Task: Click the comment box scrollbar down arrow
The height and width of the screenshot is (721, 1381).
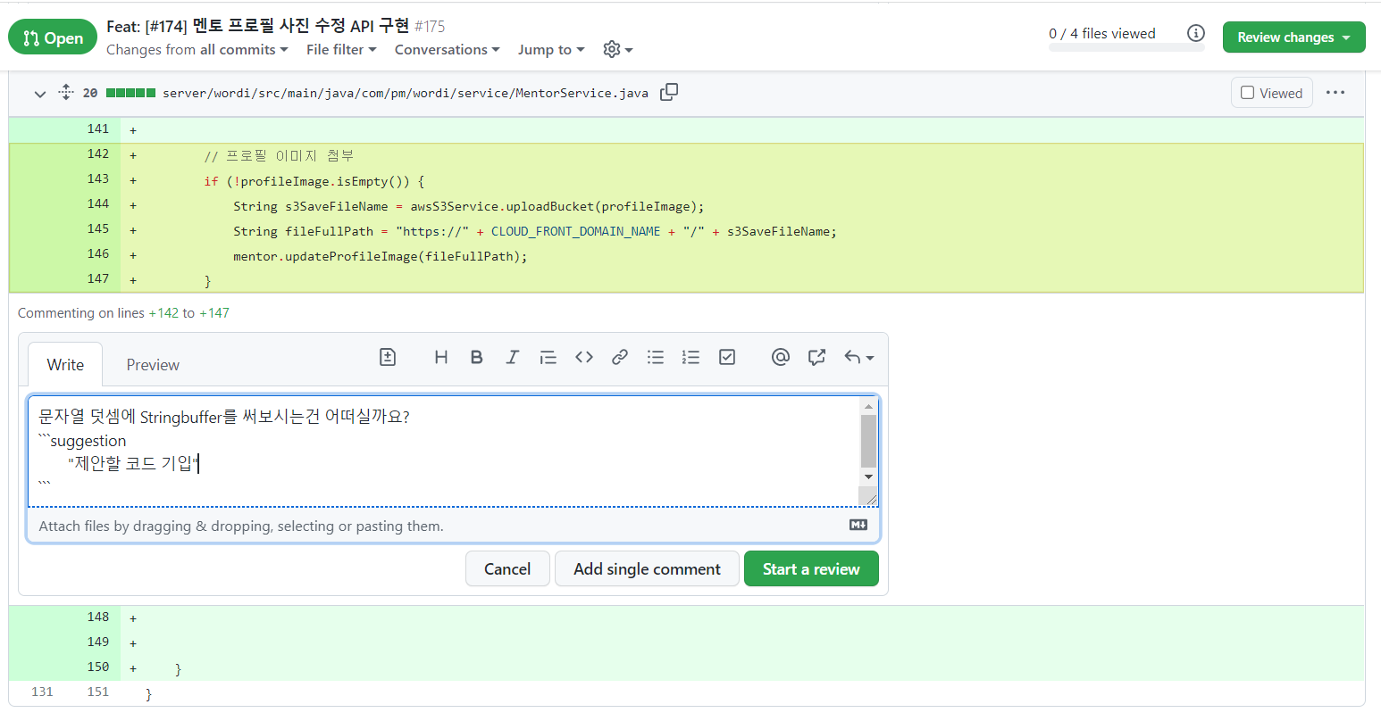Action: point(868,477)
